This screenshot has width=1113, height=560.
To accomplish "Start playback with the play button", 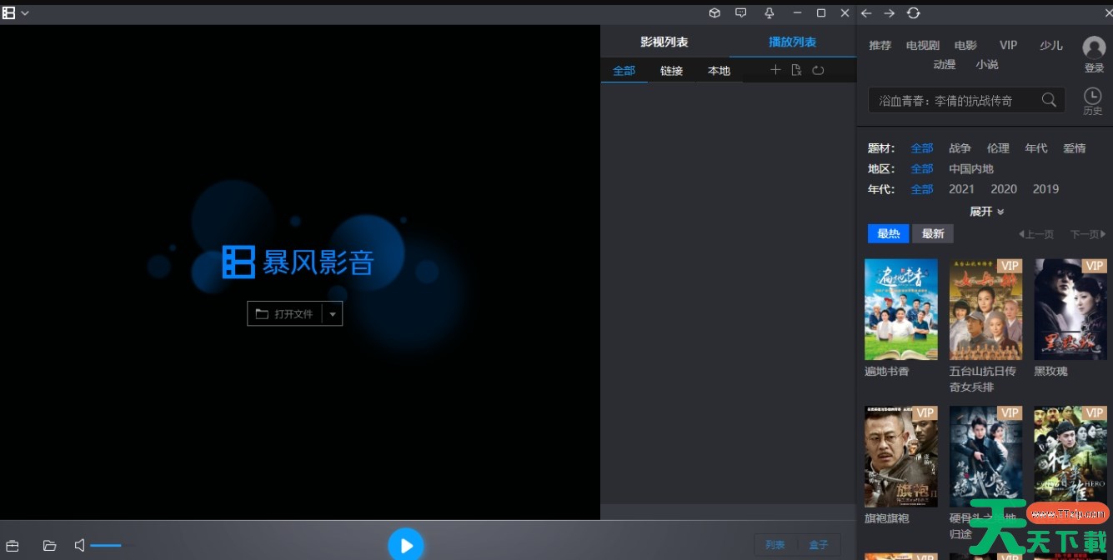I will coord(406,546).
